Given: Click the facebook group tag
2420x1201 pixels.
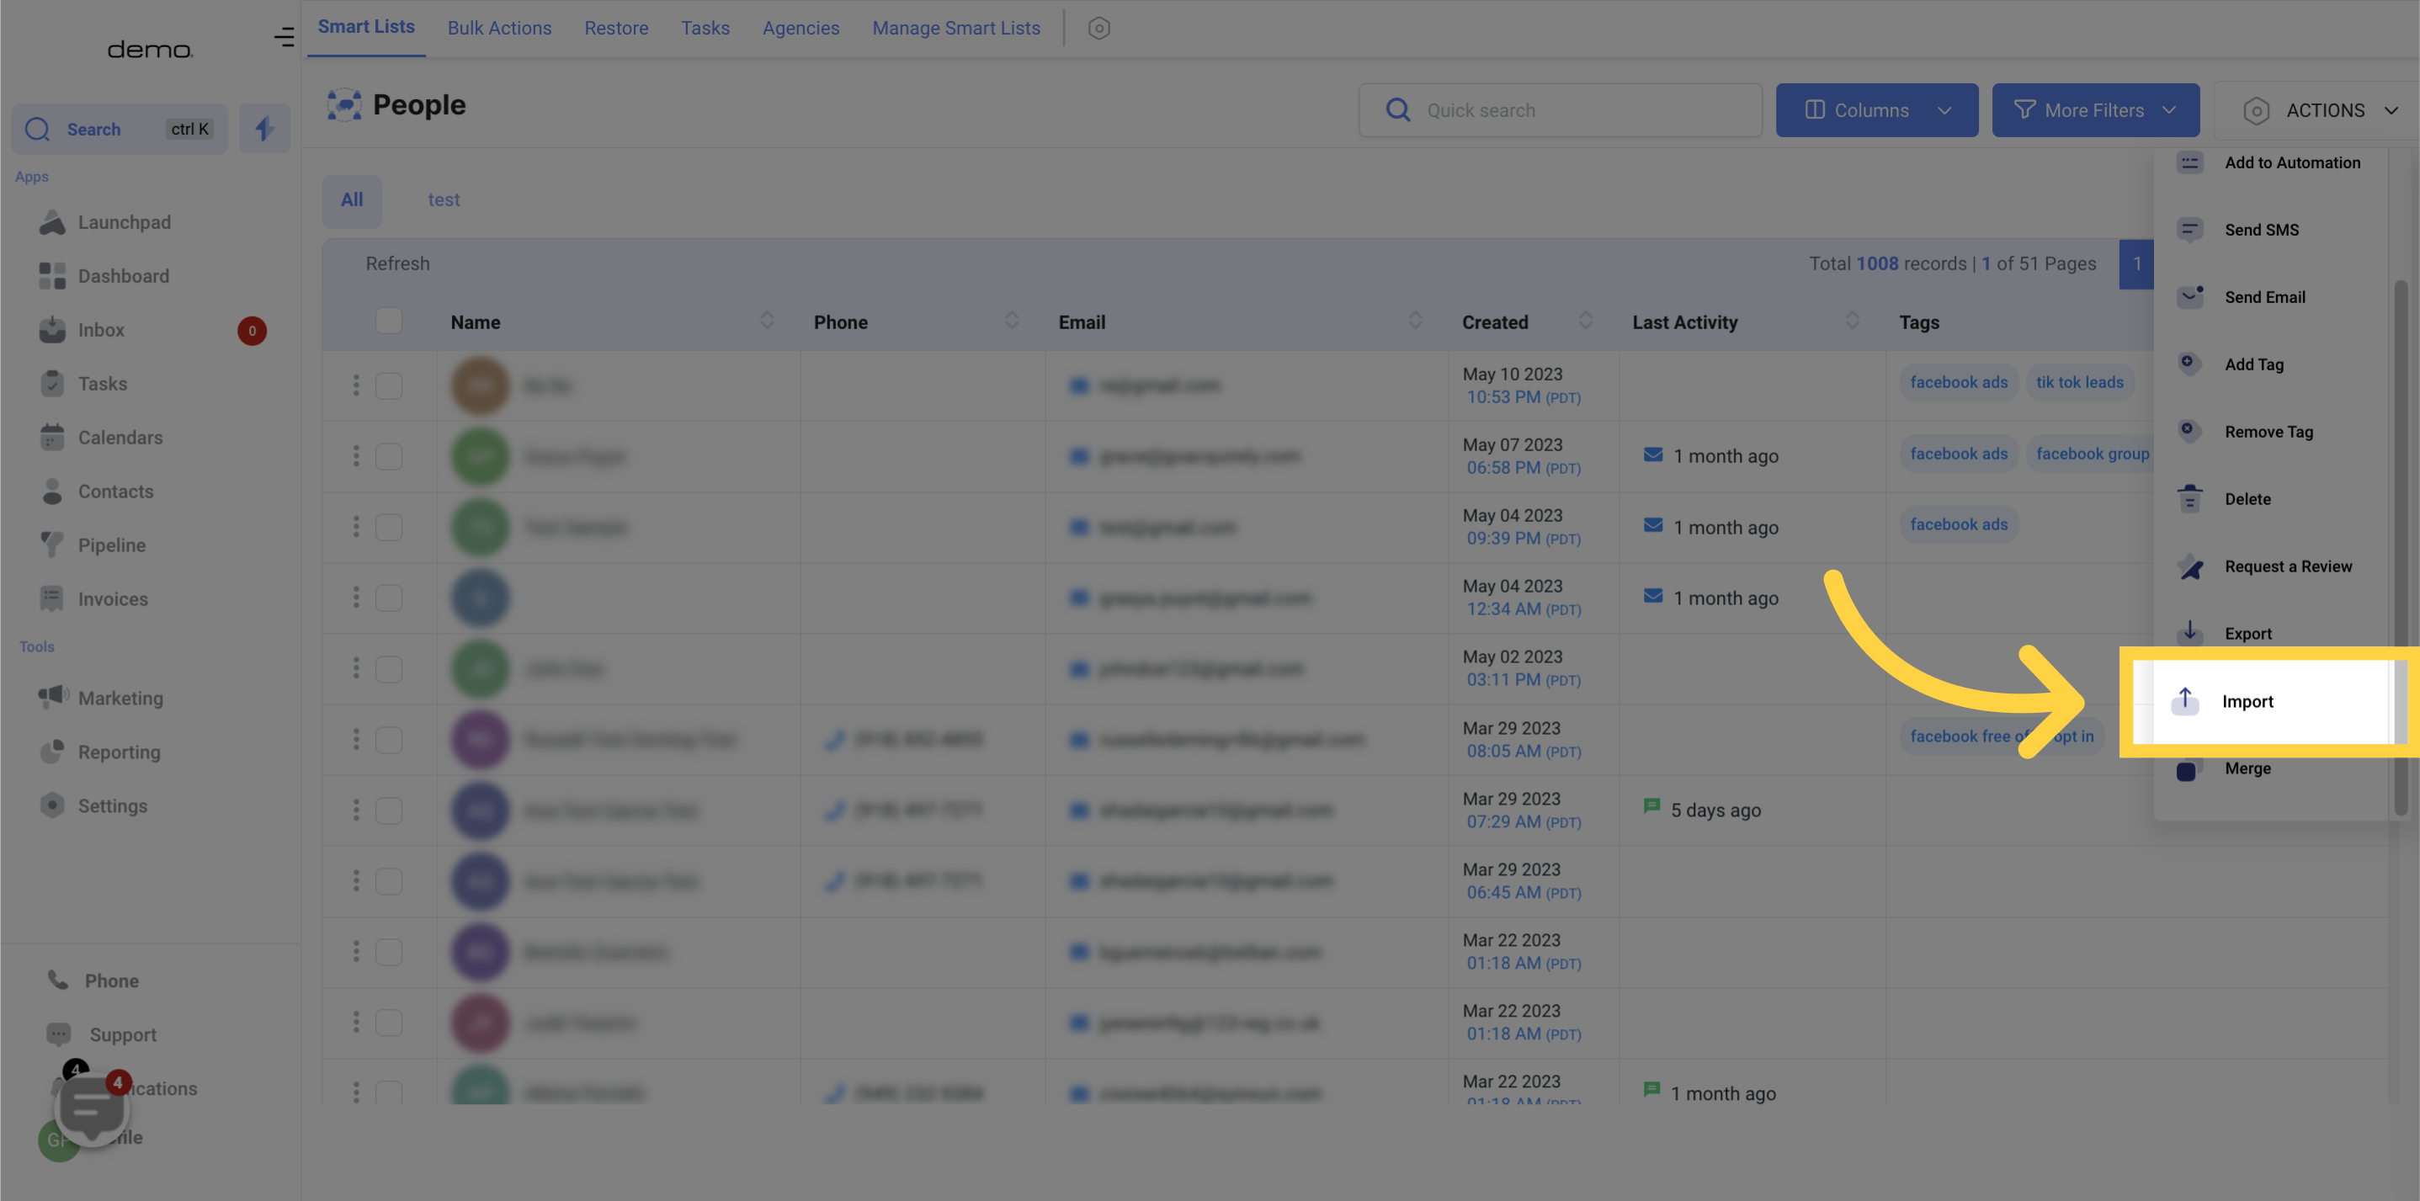Looking at the screenshot, I should pos(2091,454).
